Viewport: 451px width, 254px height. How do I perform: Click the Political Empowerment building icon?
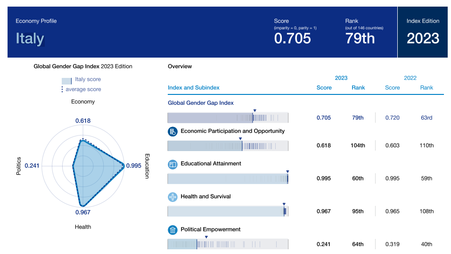point(172,230)
